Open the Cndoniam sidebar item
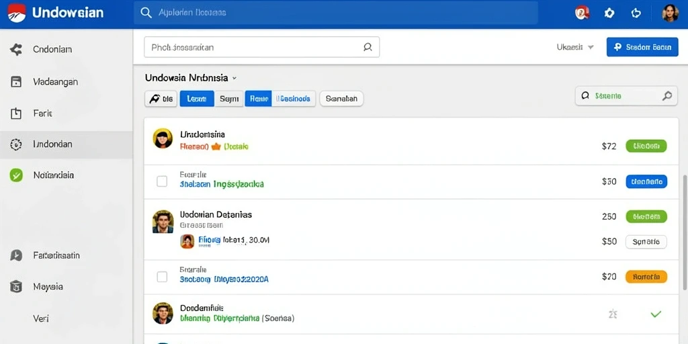The image size is (688, 344). [x=67, y=50]
